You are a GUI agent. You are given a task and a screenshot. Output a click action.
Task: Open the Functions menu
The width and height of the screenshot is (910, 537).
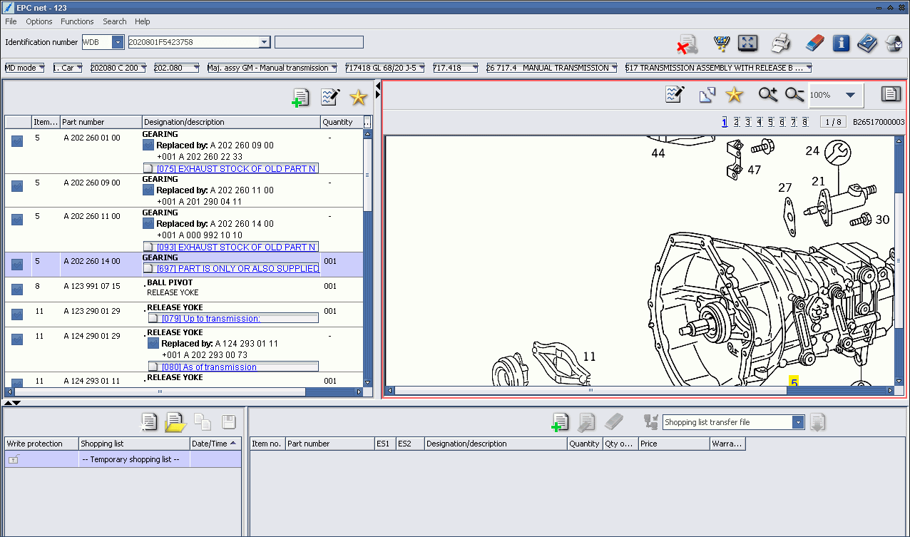click(77, 21)
